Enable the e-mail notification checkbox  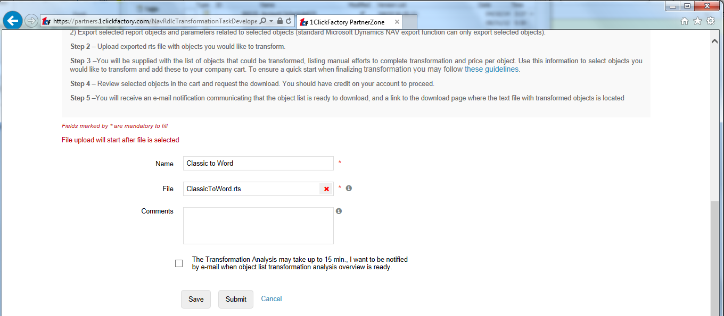179,263
